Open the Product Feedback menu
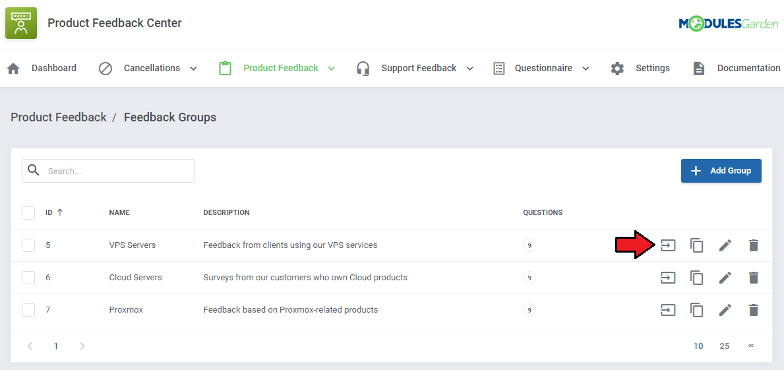Viewport: 784px width, 370px height. coord(281,68)
